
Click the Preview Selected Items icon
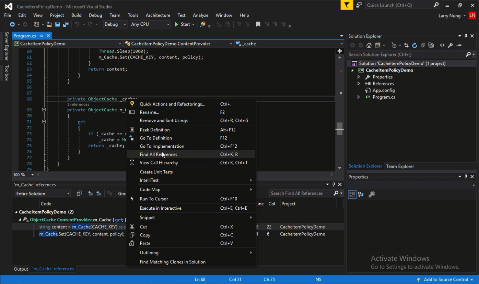click(x=459, y=45)
